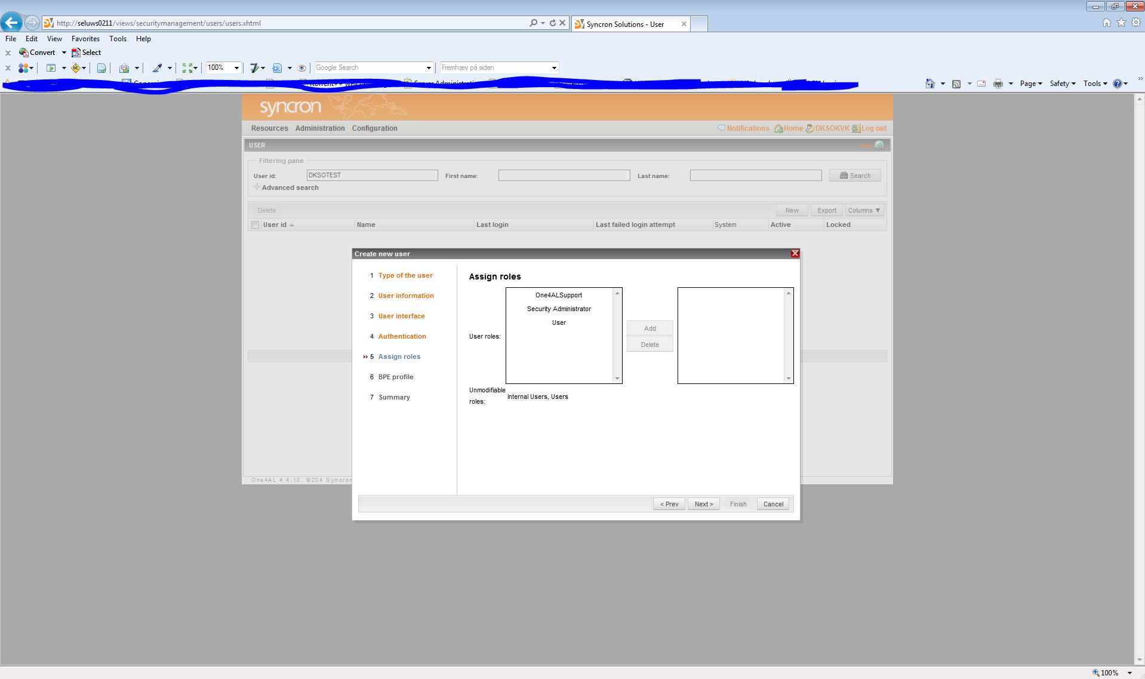Image resolution: width=1145 pixels, height=679 pixels.
Task: Click the browser back arrow button
Action: click(11, 23)
